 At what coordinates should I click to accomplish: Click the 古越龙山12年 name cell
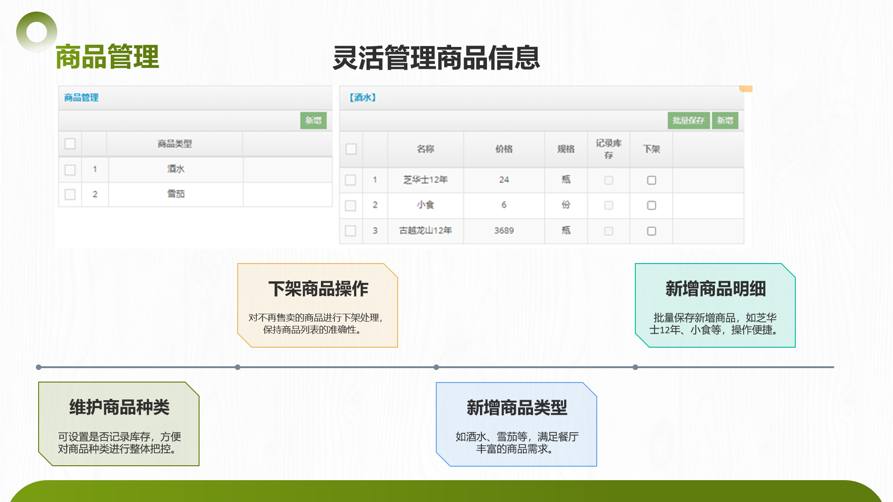point(425,231)
